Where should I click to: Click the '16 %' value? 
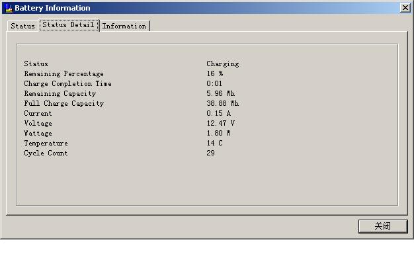(215, 73)
